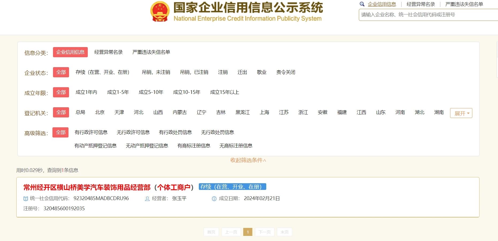This screenshot has width=498, height=241.
Task: Choose 湖北 registration authority
Action: coord(420,112)
